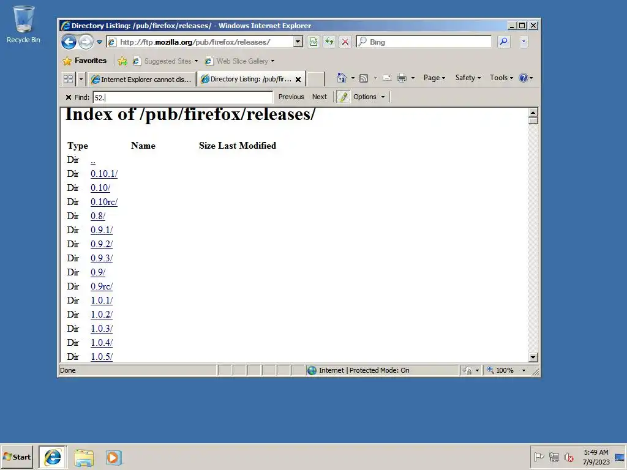The image size is (627, 470).
Task: Select the Recycle Bin desktop icon
Action: tap(23, 24)
